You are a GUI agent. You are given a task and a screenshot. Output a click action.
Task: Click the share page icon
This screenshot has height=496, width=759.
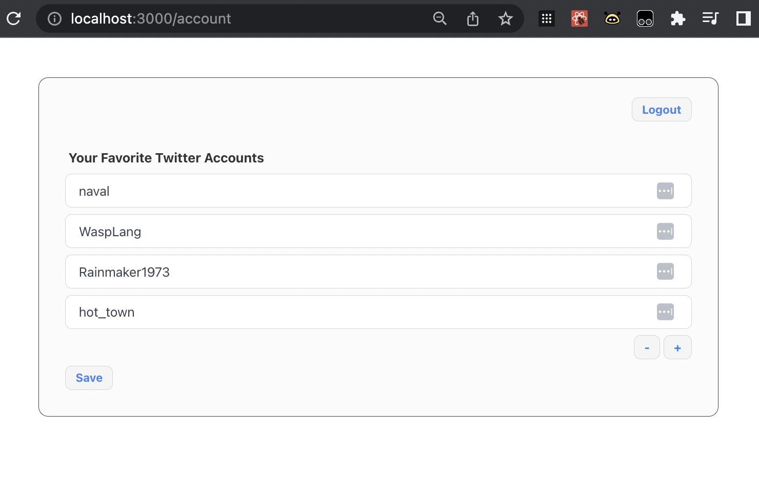click(472, 19)
